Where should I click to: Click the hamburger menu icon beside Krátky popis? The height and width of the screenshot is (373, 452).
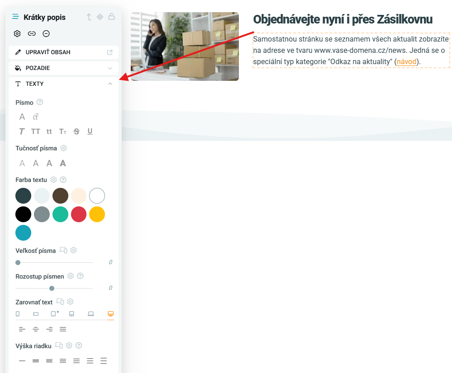15,17
